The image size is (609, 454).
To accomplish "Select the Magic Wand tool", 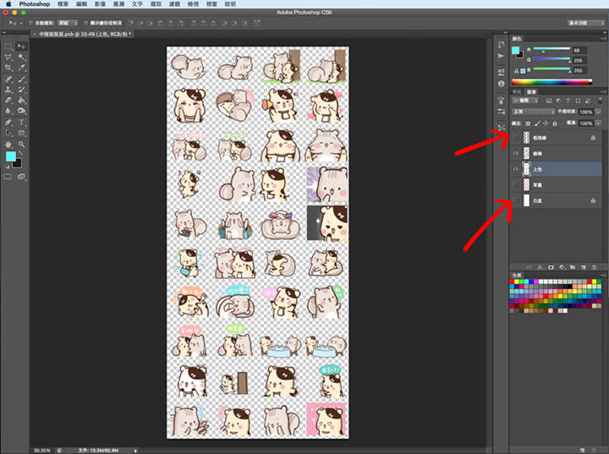I will point(21,57).
